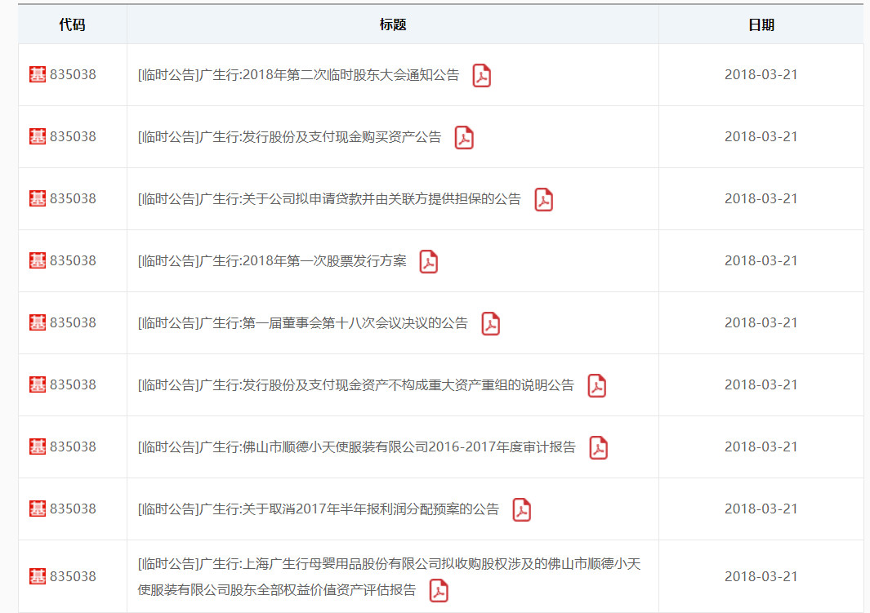
Task: Open PDF icon for 关联方提供担保的公告
Action: pyautogui.click(x=543, y=200)
